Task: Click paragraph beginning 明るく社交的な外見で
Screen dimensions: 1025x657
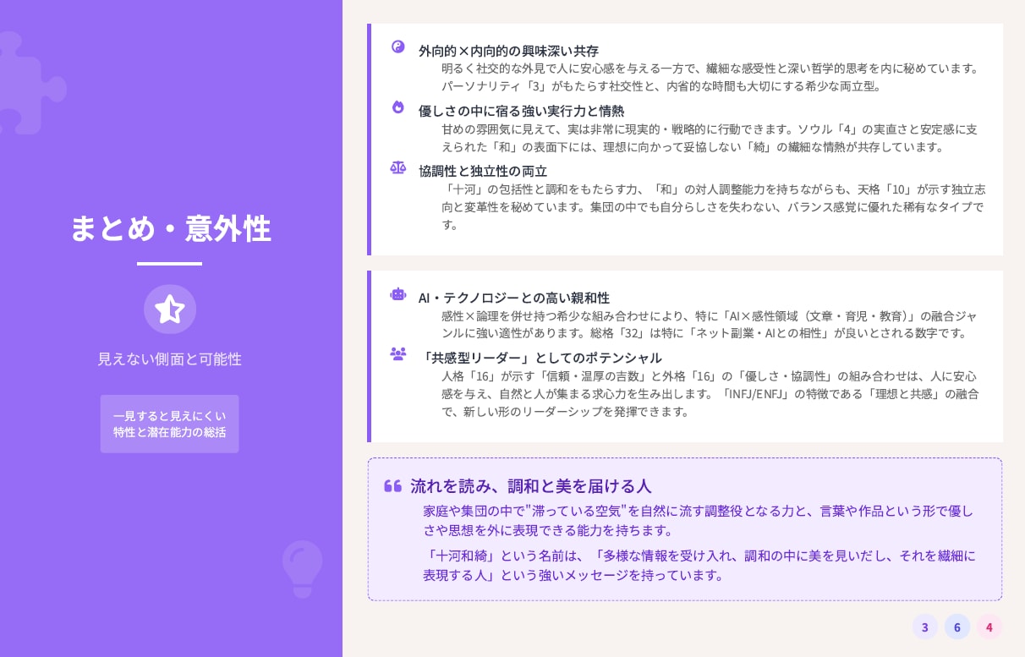Action: pyautogui.click(x=710, y=77)
